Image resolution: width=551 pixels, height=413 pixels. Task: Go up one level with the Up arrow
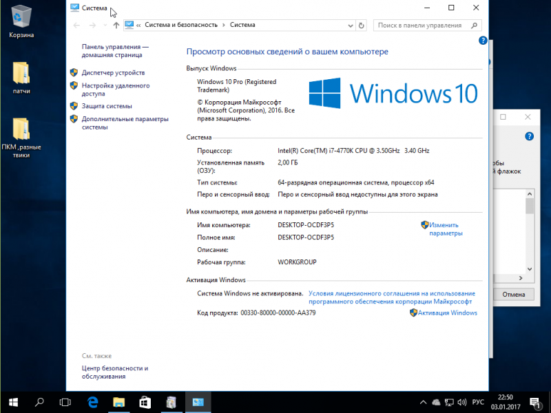click(x=116, y=25)
